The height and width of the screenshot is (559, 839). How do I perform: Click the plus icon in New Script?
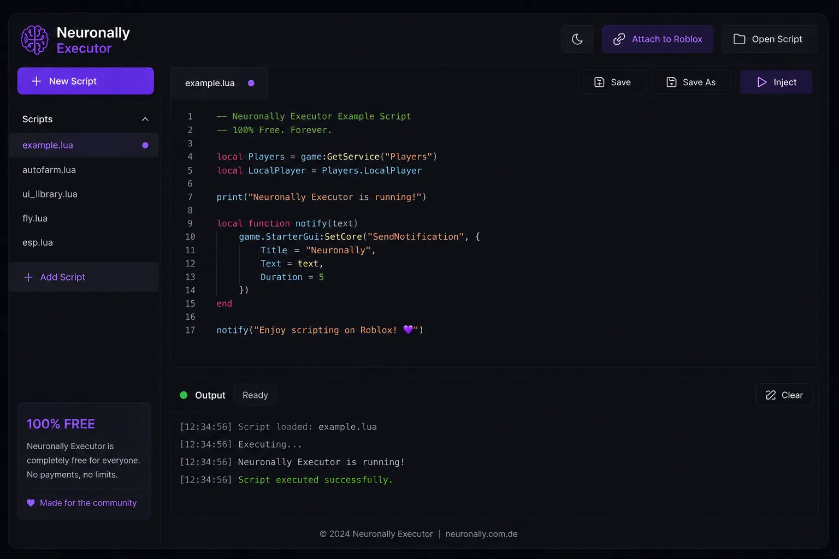37,81
